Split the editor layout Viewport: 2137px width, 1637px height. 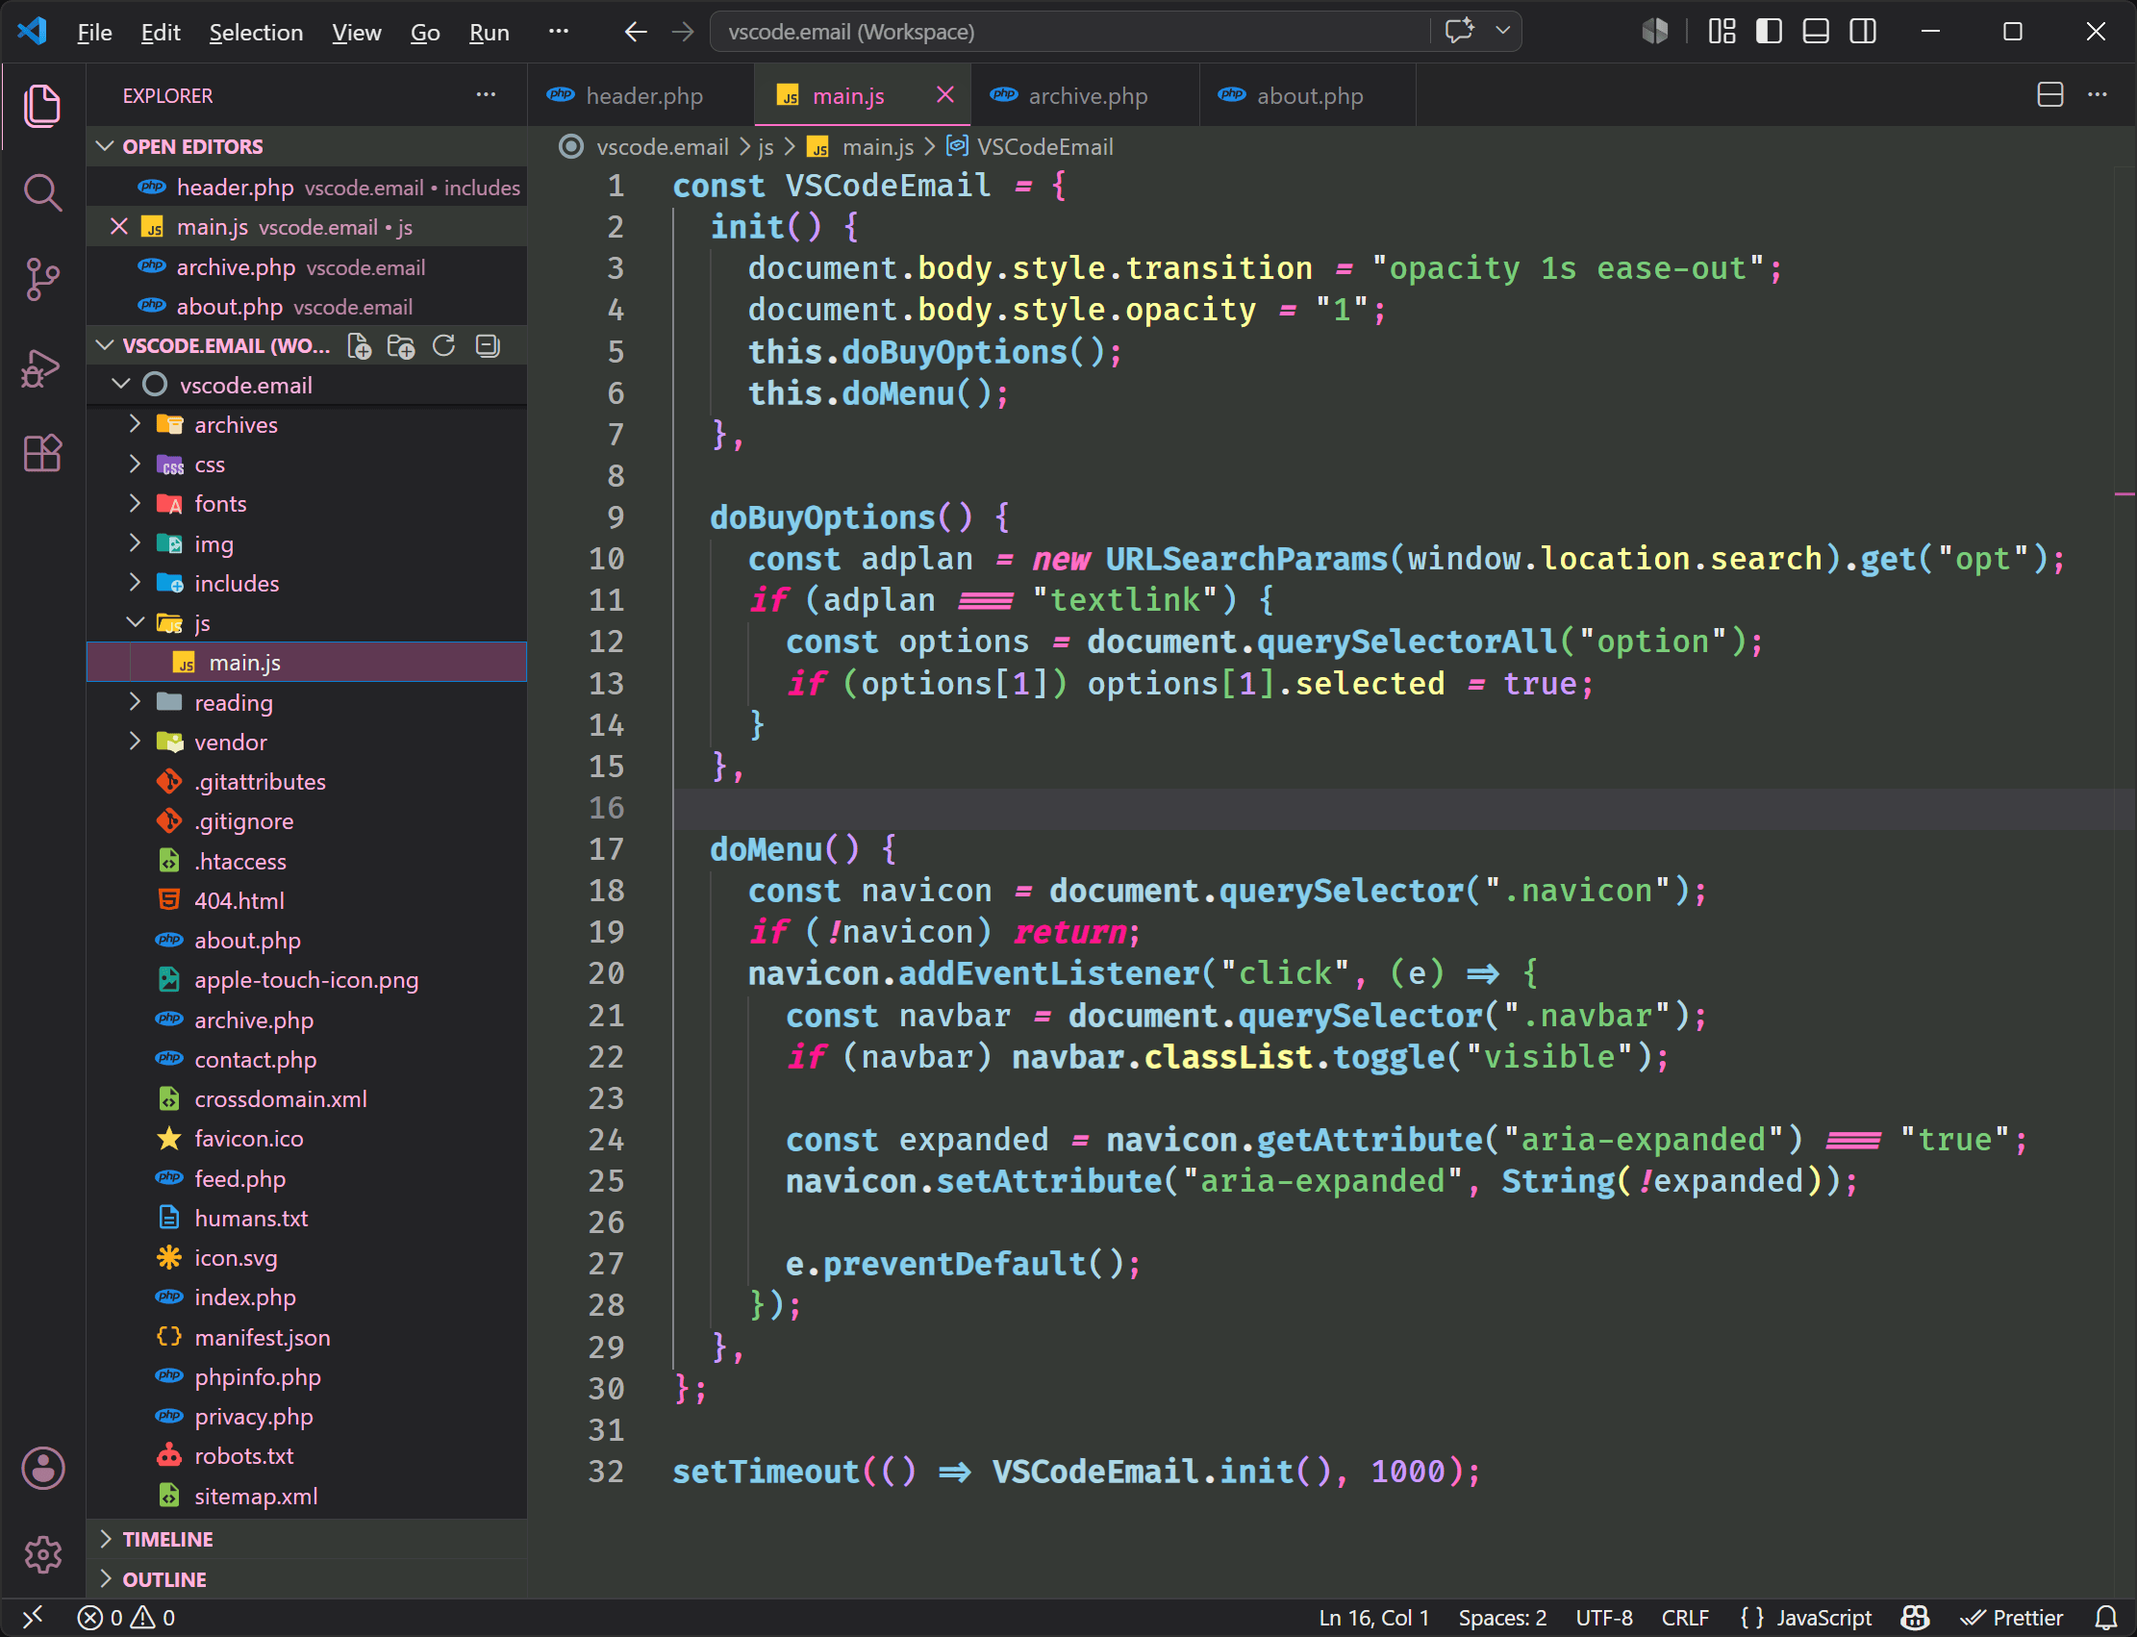point(2050,95)
